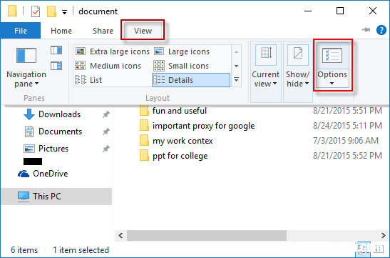Viewport: 390px width, 258px height.
Task: Click the folder icon in title bar
Action: [x=12, y=11]
